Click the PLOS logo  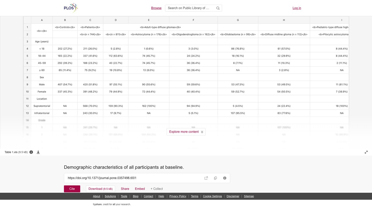(x=71, y=8)
